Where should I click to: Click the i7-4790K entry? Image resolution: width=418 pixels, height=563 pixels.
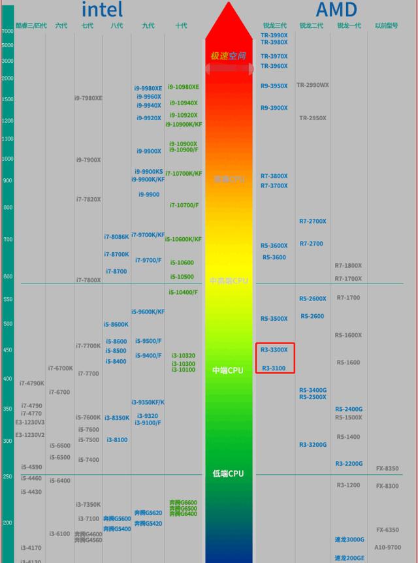click(31, 383)
